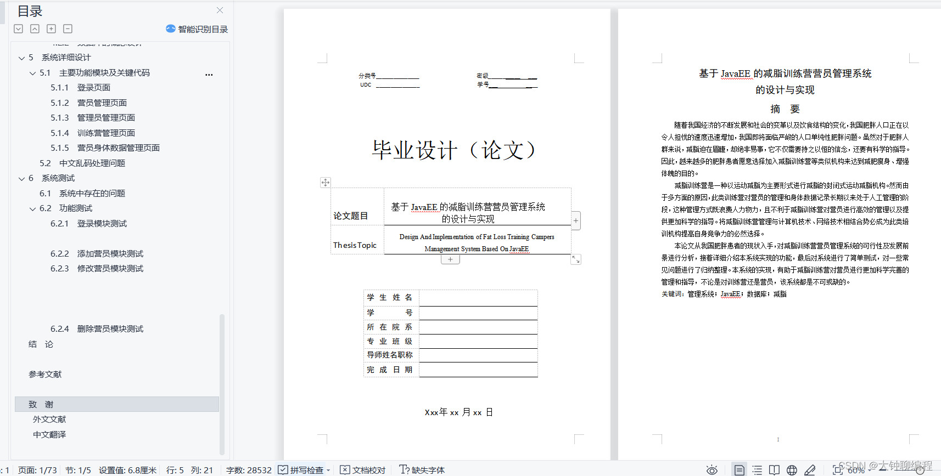Click the promote heading level plus icon
The image size is (941, 476).
click(51, 29)
